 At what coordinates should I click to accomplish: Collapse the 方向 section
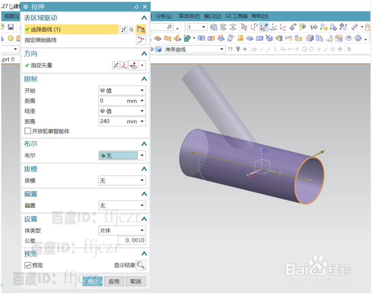(144, 54)
